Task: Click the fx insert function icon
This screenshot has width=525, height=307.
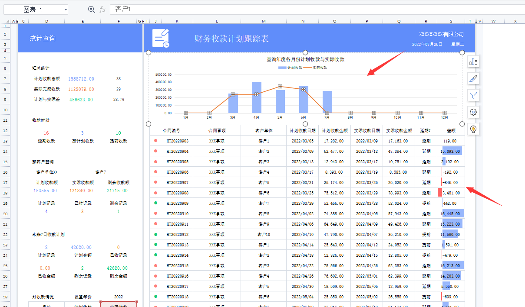Action: 102,10
